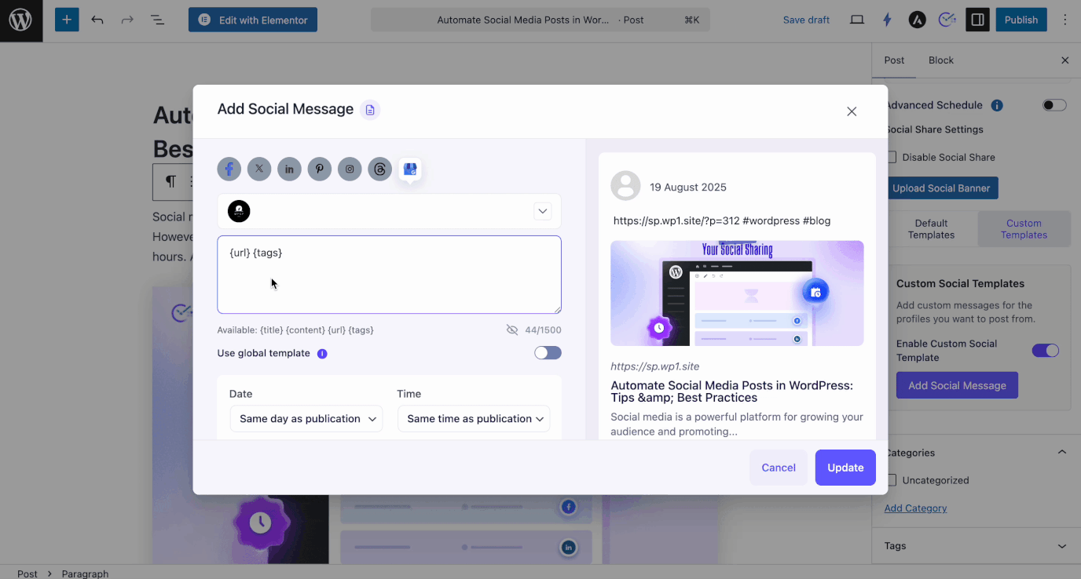Open the three-dot options menu

(x=1065, y=20)
